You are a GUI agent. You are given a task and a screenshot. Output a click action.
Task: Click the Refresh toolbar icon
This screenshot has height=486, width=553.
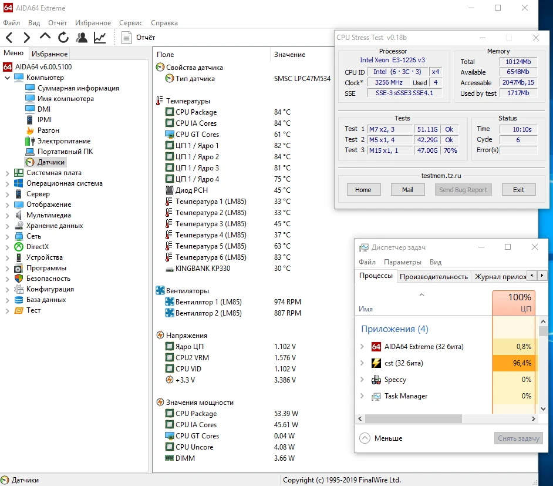tap(63, 38)
